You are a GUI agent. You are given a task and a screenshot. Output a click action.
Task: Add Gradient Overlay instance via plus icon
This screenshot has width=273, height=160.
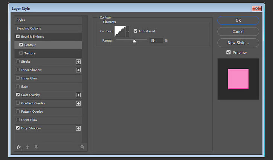[78, 103]
